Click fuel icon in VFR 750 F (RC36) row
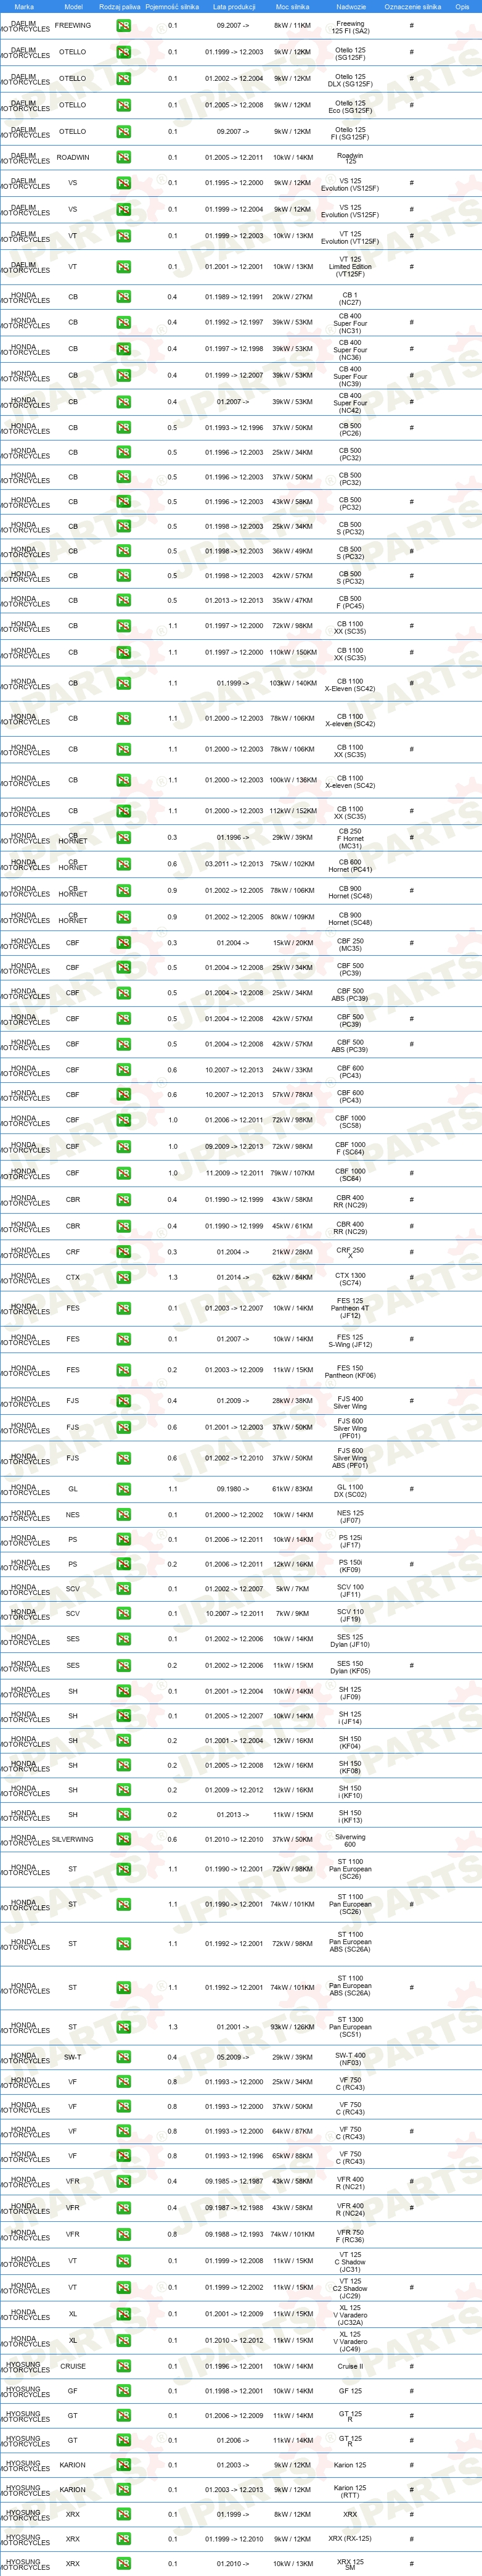Image resolution: width=482 pixels, height=2576 pixels. [x=123, y=2234]
